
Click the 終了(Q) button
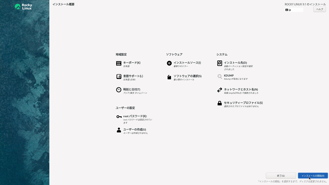pyautogui.click(x=281, y=176)
